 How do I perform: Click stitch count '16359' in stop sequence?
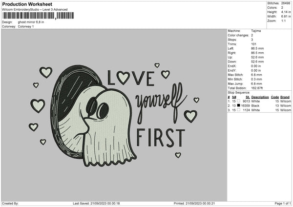click(x=245, y=106)
